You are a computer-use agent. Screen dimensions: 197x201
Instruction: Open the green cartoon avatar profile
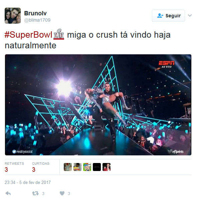[x=87, y=167]
